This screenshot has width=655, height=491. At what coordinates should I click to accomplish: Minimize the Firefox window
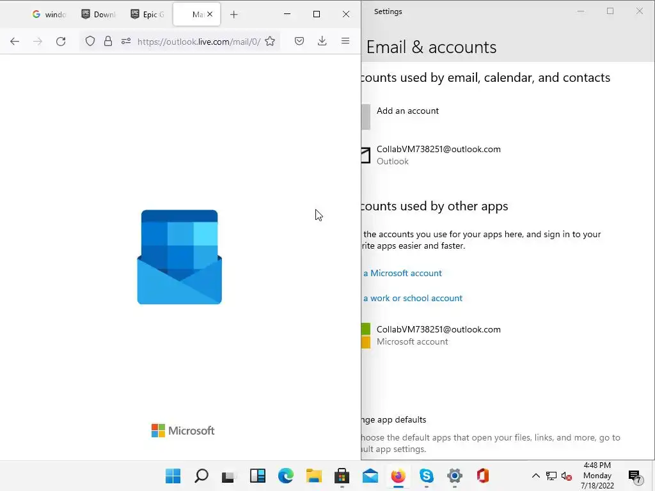click(287, 14)
